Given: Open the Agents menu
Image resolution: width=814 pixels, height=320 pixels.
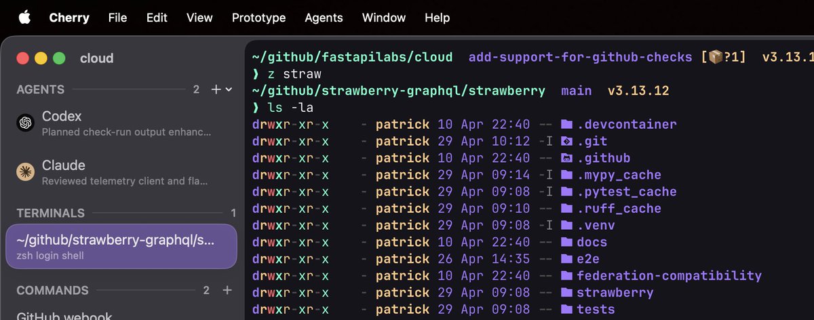Looking at the screenshot, I should click(324, 18).
